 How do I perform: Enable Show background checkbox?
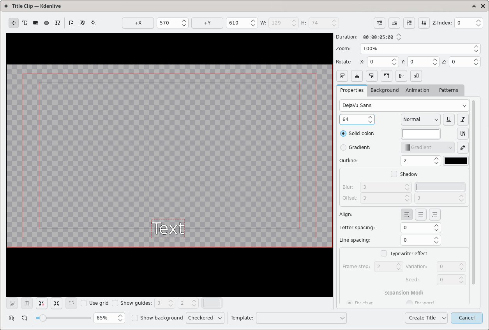[x=135, y=318]
